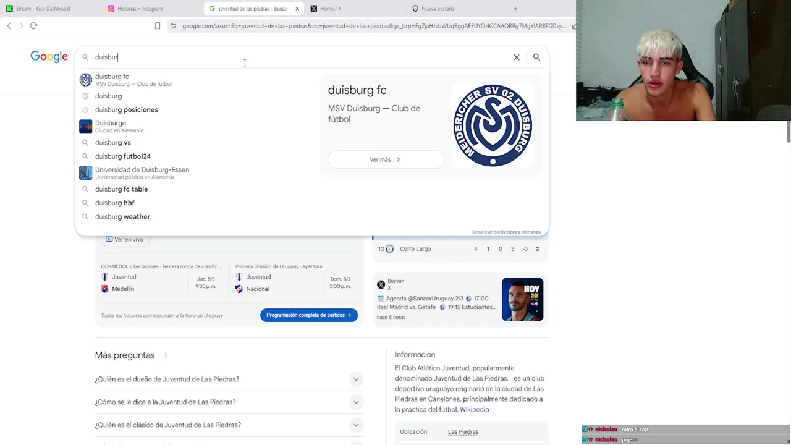
Task: Bookmark this page with the bookmark icon
Action: click(158, 26)
